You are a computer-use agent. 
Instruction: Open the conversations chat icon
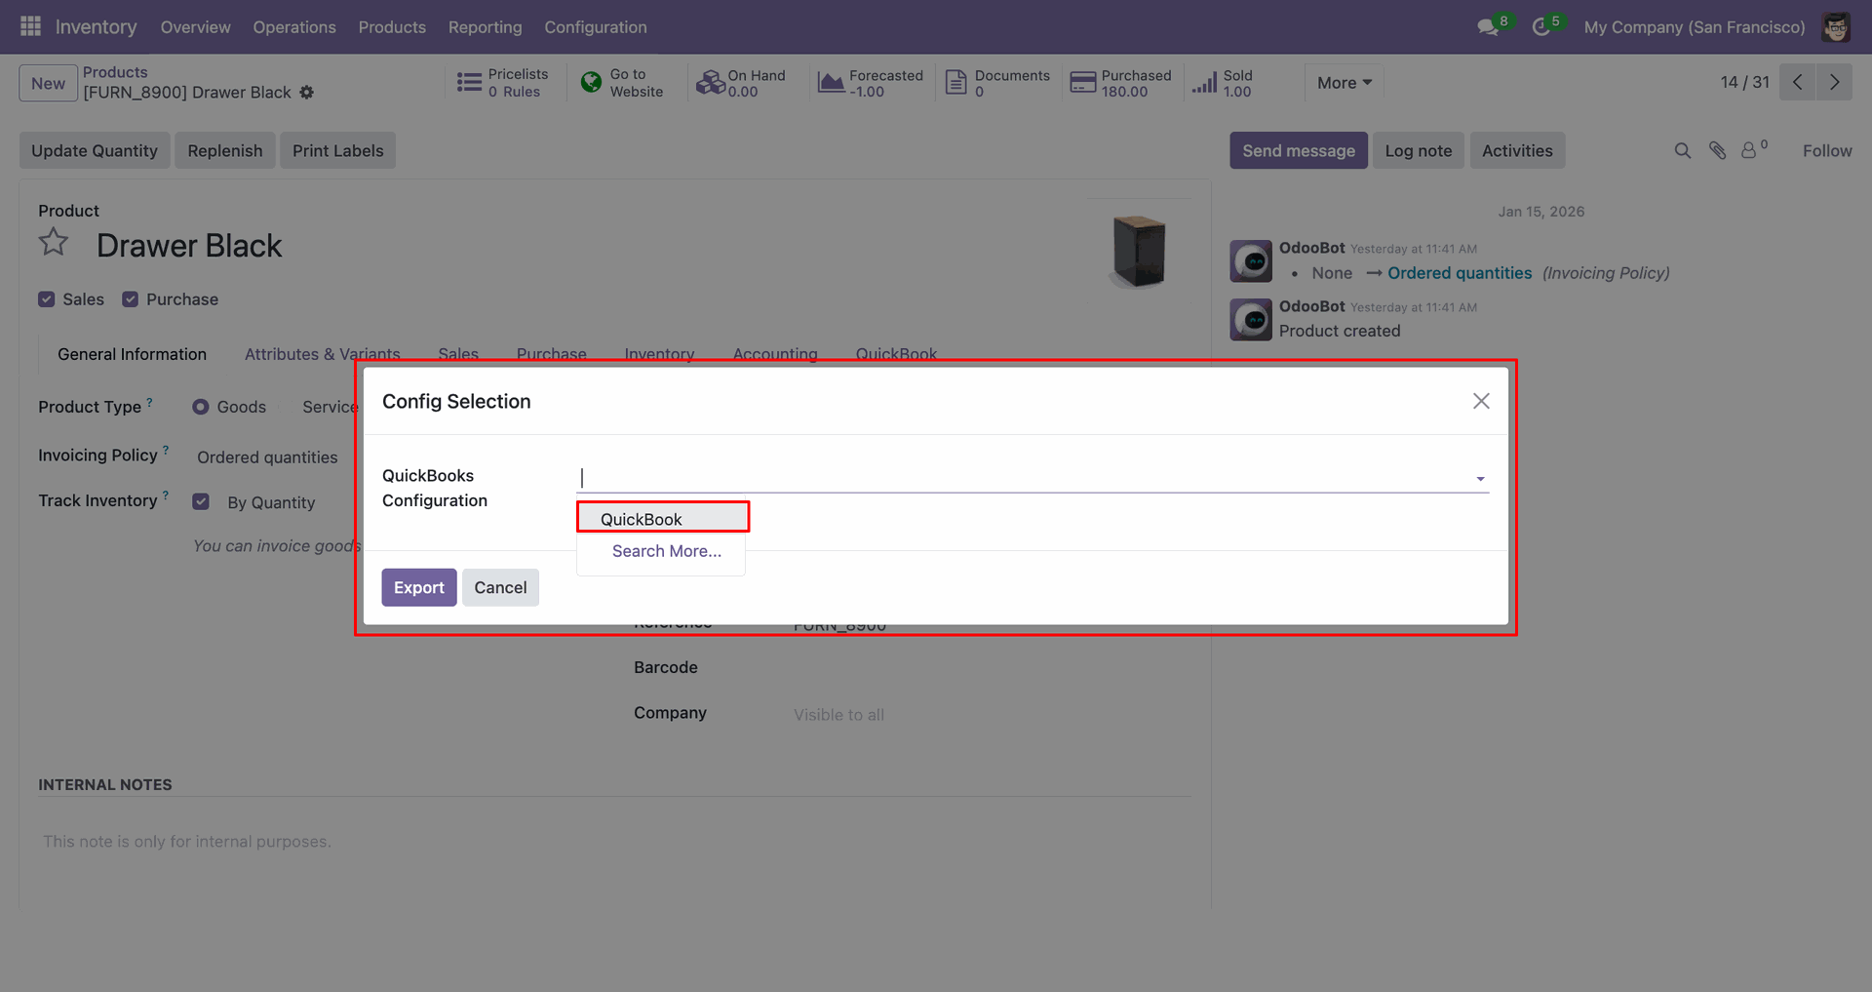(1488, 27)
